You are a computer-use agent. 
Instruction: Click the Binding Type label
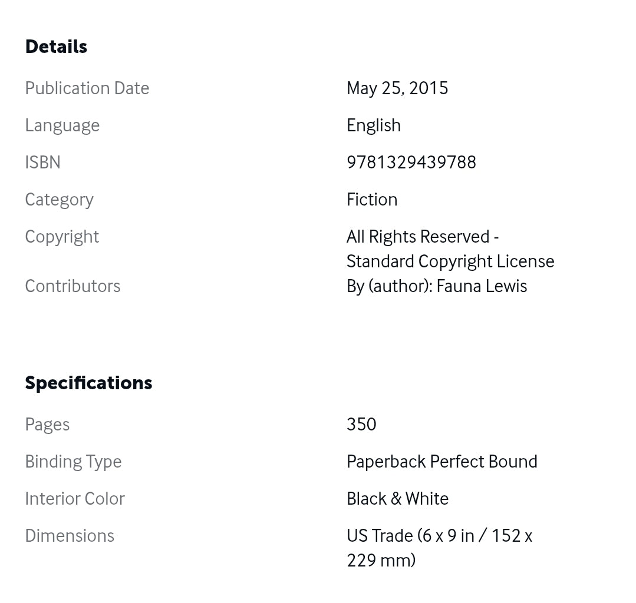click(73, 462)
